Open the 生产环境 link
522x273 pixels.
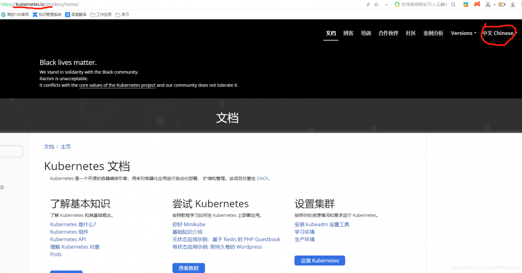[x=305, y=240]
